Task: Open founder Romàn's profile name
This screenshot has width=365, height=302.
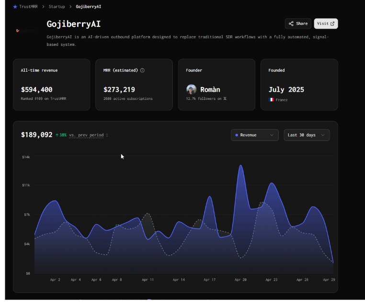Action: pyautogui.click(x=210, y=89)
